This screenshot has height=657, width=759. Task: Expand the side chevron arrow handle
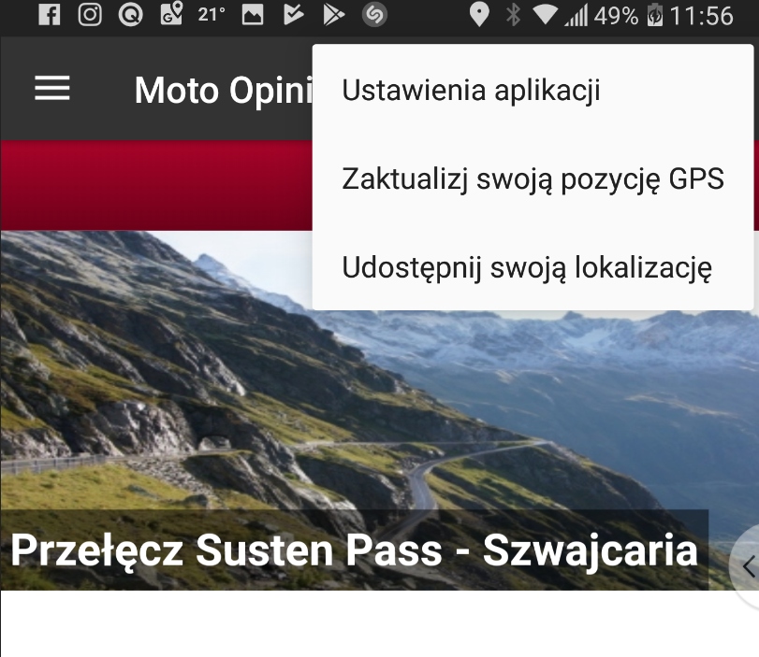(747, 566)
